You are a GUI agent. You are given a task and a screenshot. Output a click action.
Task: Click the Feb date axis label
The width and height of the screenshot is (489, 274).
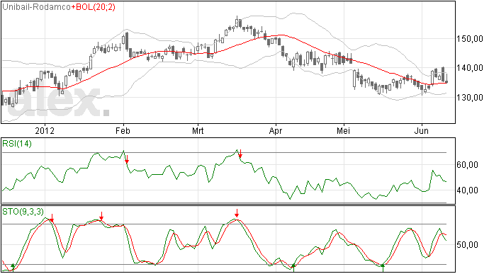click(123, 130)
